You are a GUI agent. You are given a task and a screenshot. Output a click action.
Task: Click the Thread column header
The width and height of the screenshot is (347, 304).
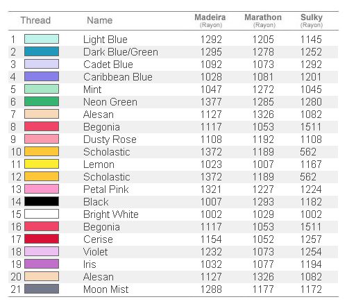point(35,20)
